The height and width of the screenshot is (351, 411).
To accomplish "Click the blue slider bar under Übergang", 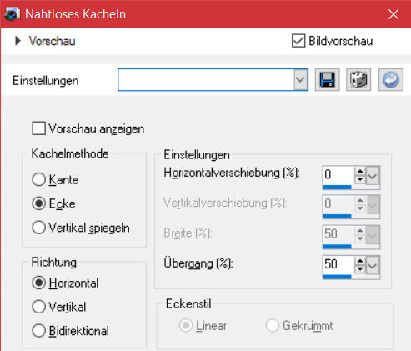I will click(x=337, y=277).
